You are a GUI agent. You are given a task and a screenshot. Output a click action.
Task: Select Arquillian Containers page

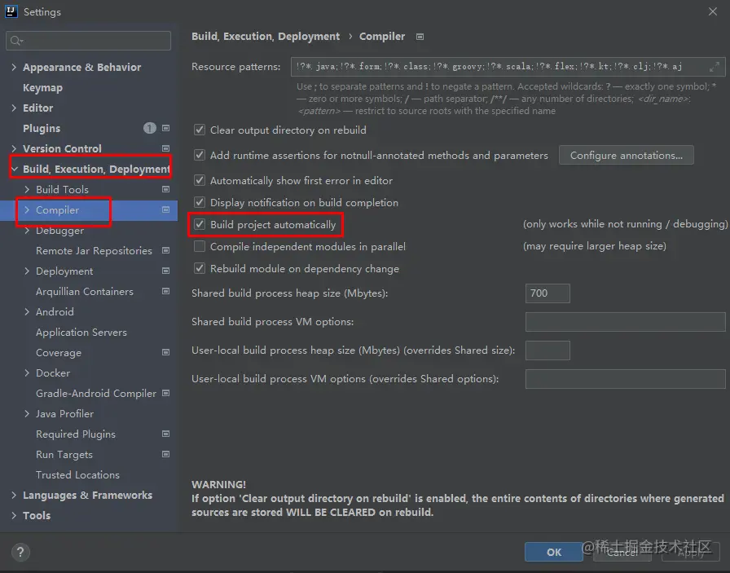point(84,291)
